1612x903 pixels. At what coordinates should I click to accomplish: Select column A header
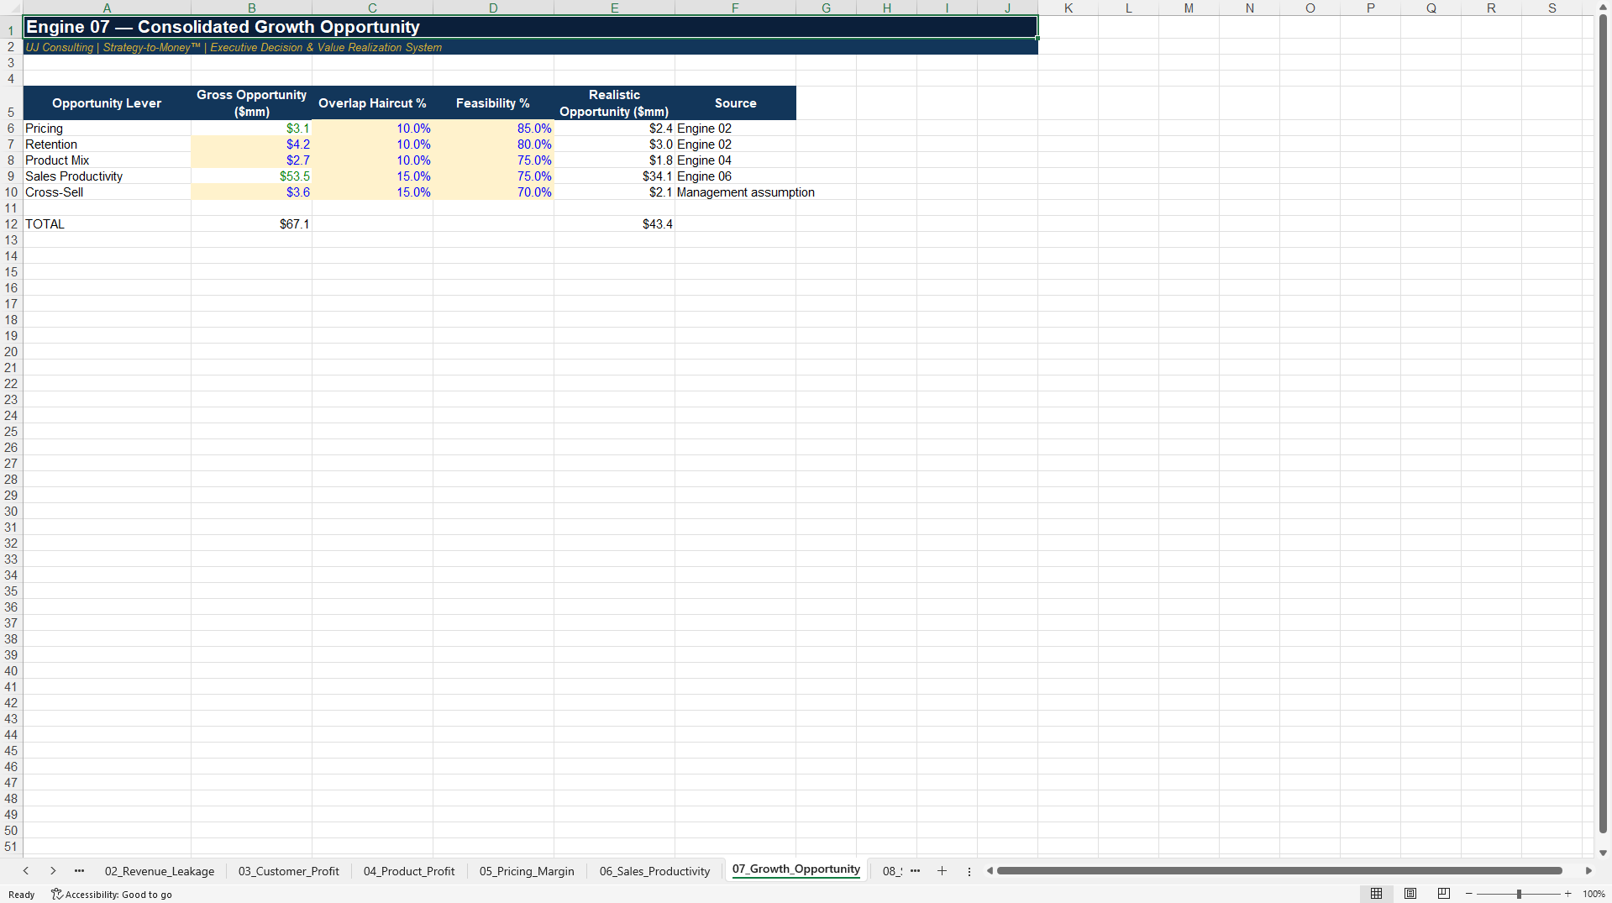tap(107, 8)
